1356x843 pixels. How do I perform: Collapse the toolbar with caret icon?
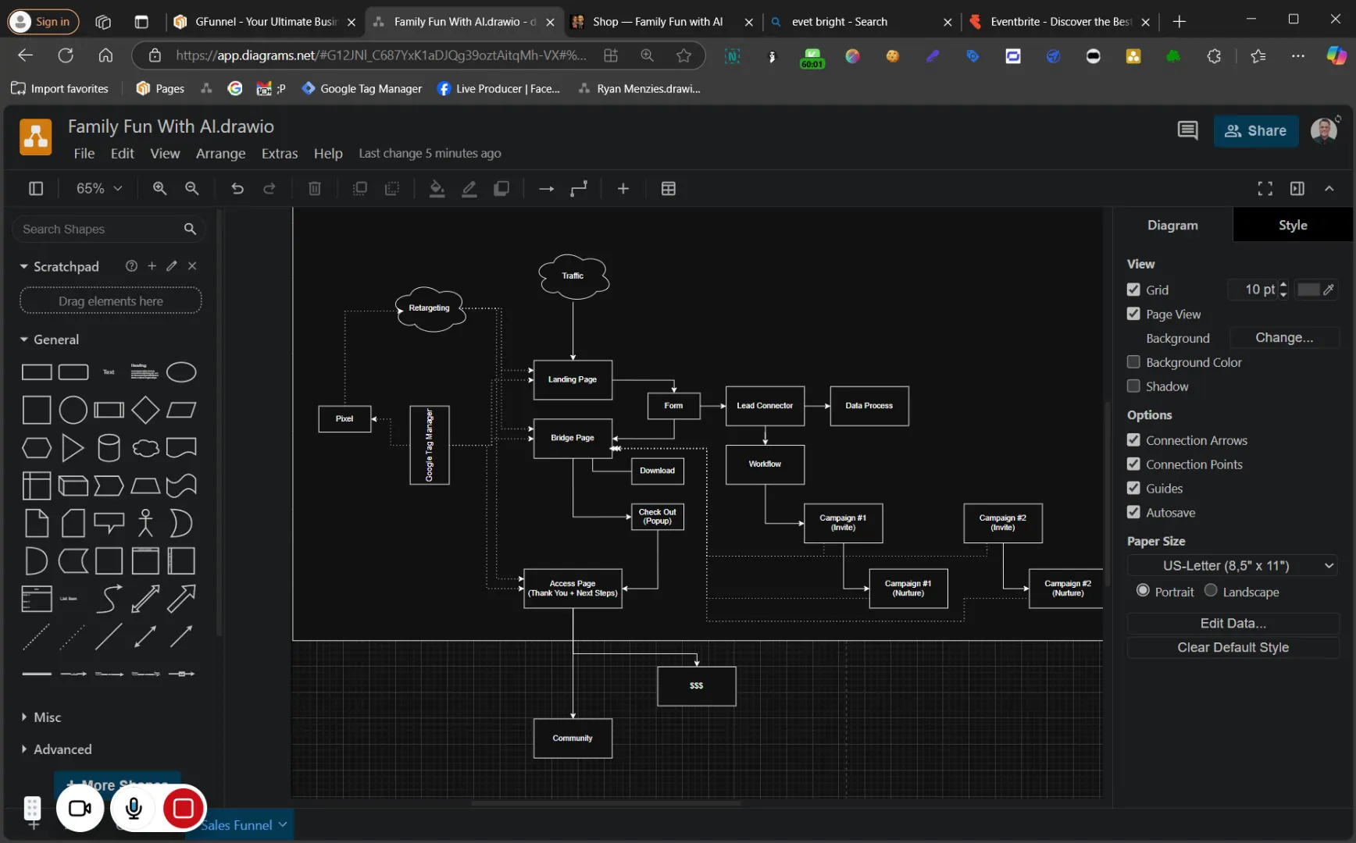click(x=1329, y=188)
